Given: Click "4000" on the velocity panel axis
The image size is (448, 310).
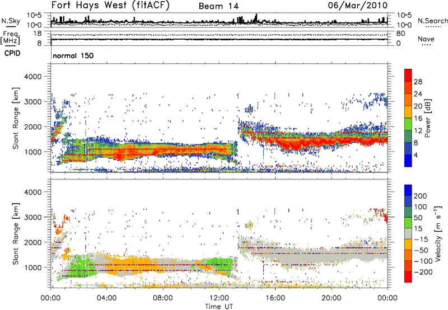Looking at the screenshot, I should (32, 192).
